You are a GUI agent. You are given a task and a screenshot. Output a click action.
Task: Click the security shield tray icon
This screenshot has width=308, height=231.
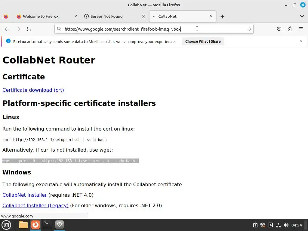click(263, 225)
